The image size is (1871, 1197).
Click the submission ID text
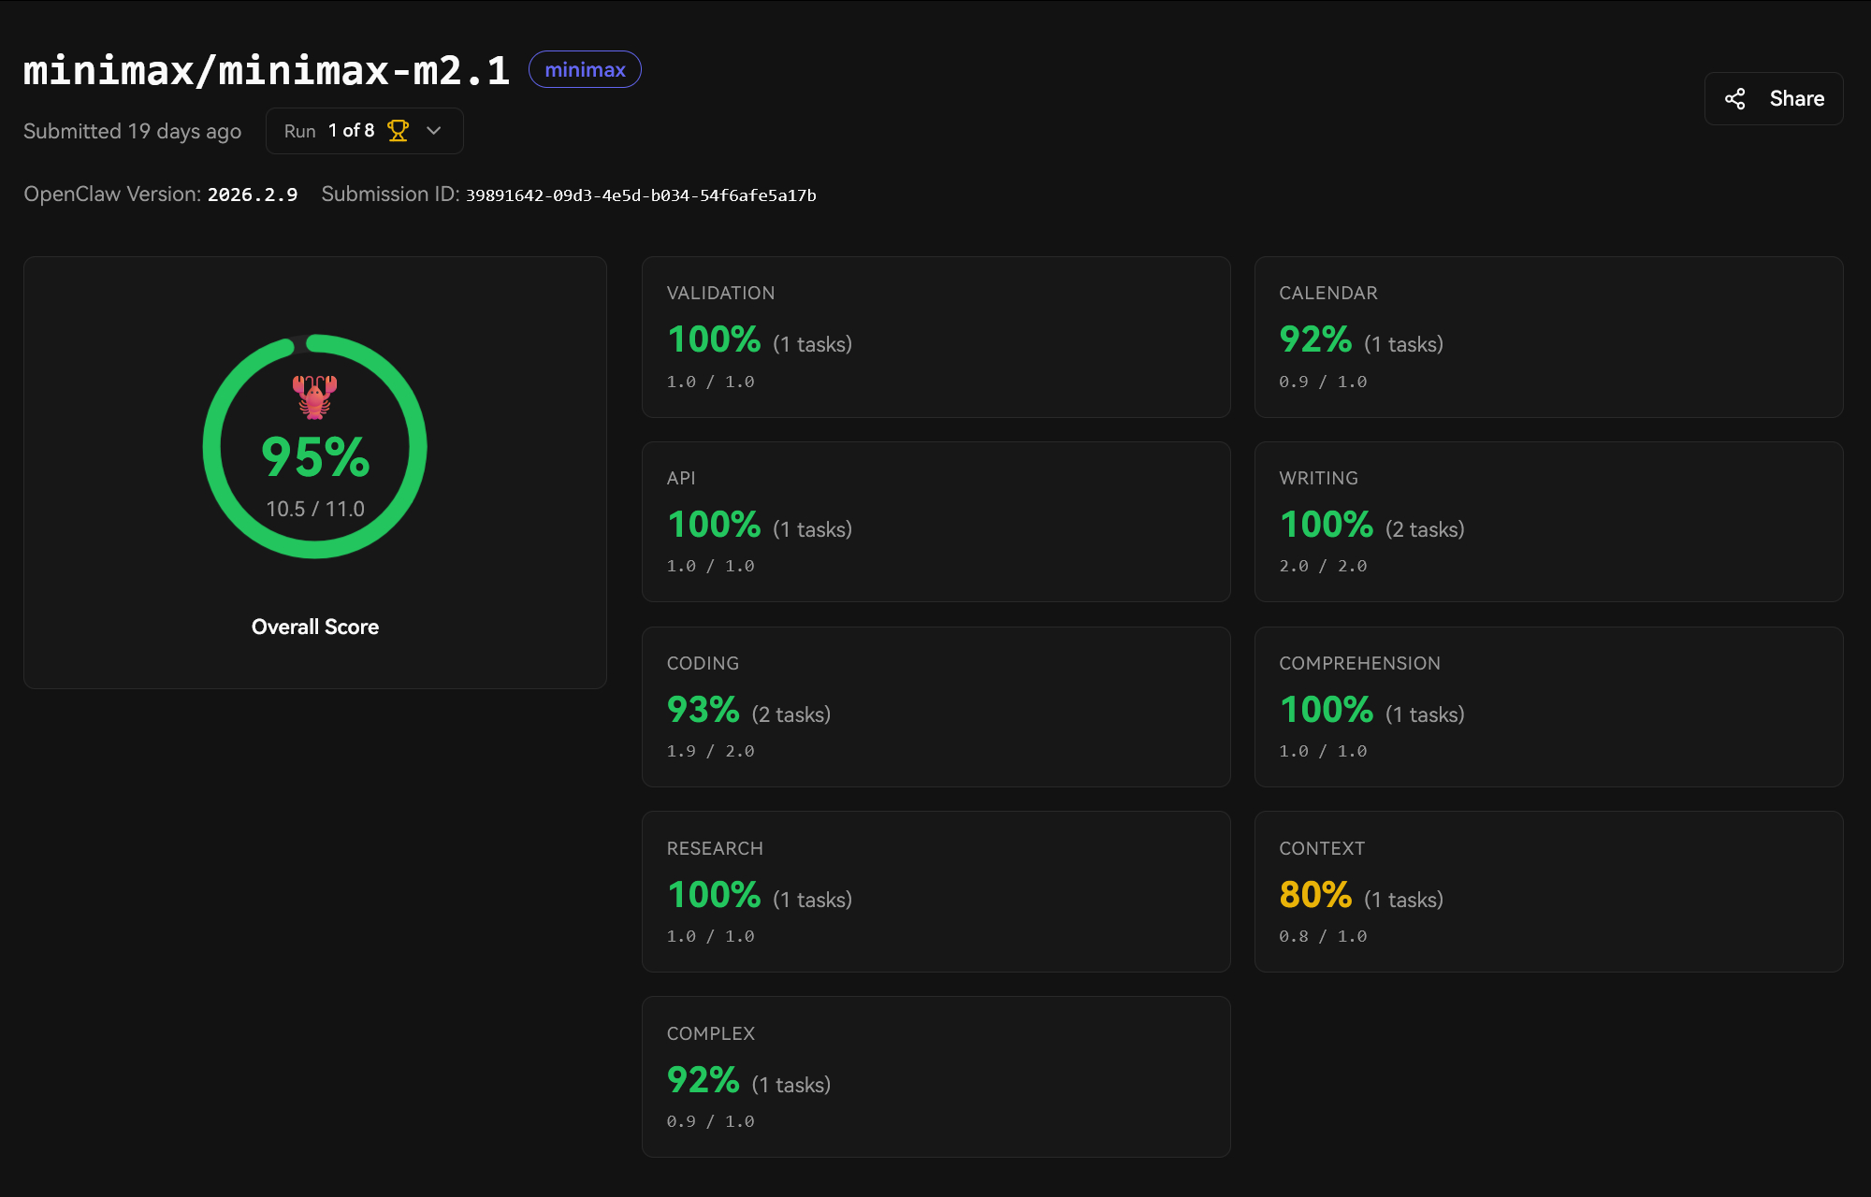pyautogui.click(x=641, y=195)
